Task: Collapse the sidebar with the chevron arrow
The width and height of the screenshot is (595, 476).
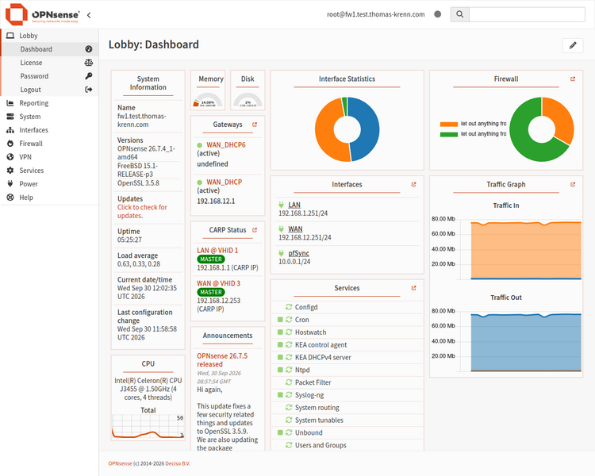Action: [x=89, y=15]
